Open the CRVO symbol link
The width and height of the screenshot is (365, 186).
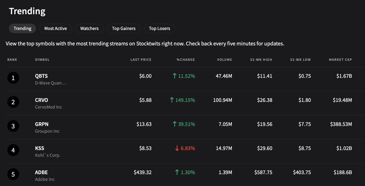[42, 100]
